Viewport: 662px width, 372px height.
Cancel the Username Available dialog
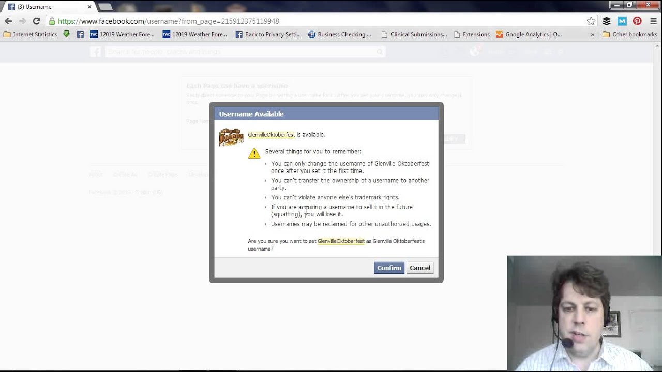coord(419,268)
